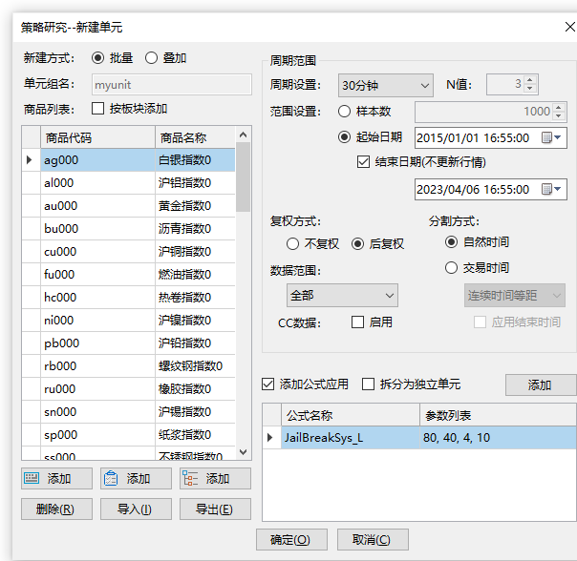Click row pointer arrow beside ag000

tap(30, 160)
